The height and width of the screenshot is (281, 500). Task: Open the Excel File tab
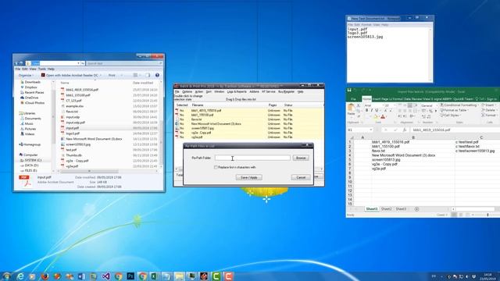(x=353, y=99)
